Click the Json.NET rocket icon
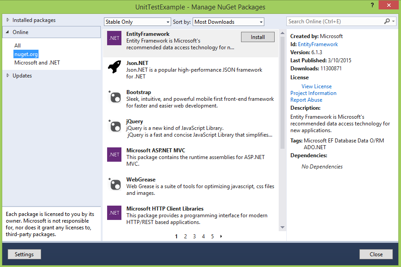The height and width of the screenshot is (267, 401). coord(114,67)
